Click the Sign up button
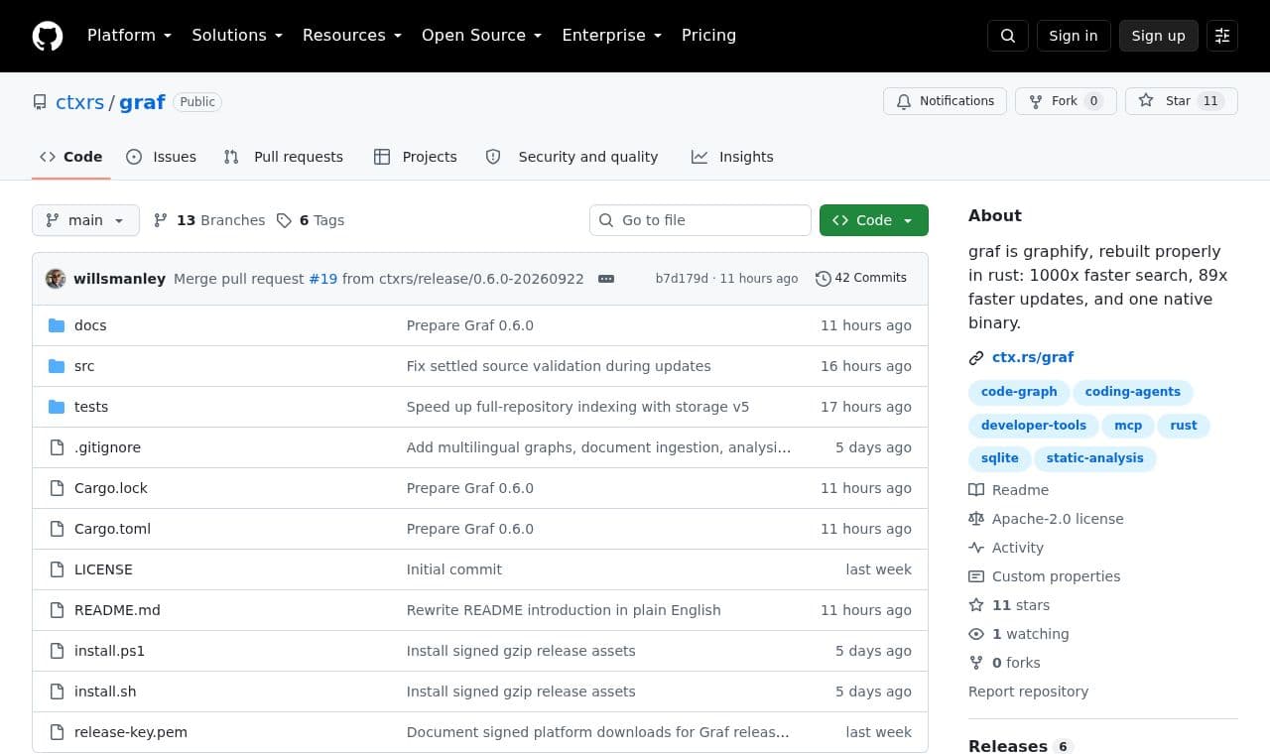This screenshot has width=1270, height=754. 1159,36
